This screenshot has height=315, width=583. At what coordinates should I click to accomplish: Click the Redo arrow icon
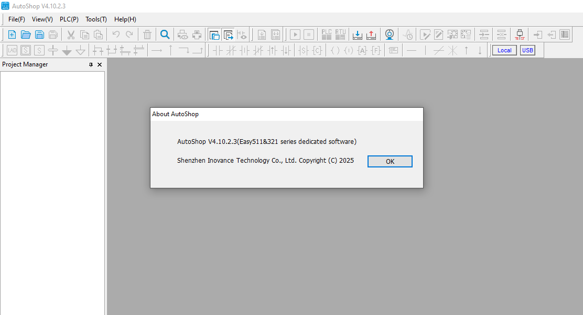[129, 35]
